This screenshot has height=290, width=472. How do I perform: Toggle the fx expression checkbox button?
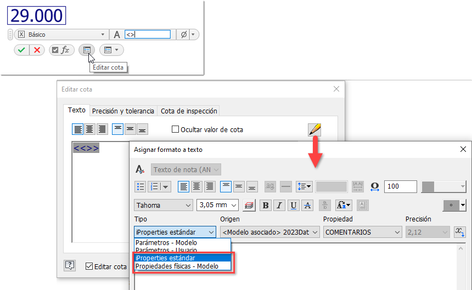pyautogui.click(x=61, y=50)
